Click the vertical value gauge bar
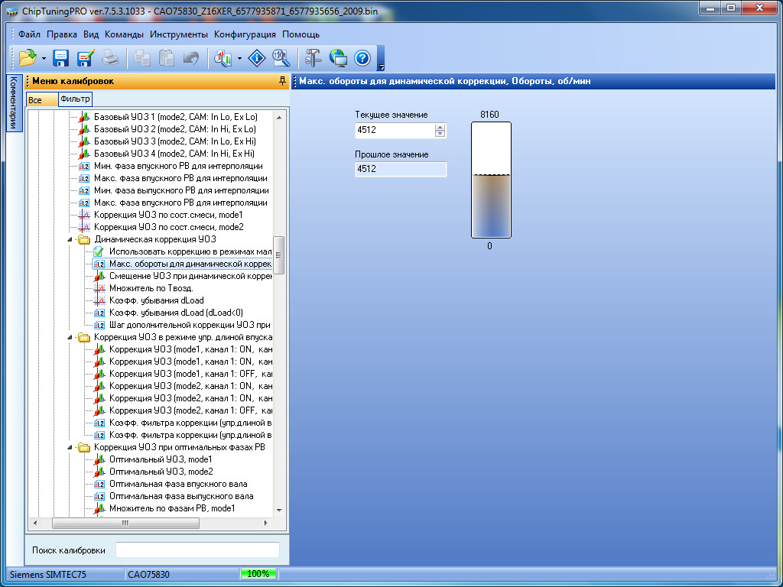This screenshot has height=587, width=783. pyautogui.click(x=491, y=180)
